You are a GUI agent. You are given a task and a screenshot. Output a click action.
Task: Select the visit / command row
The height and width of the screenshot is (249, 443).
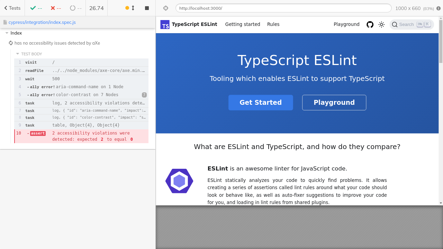[x=81, y=62]
